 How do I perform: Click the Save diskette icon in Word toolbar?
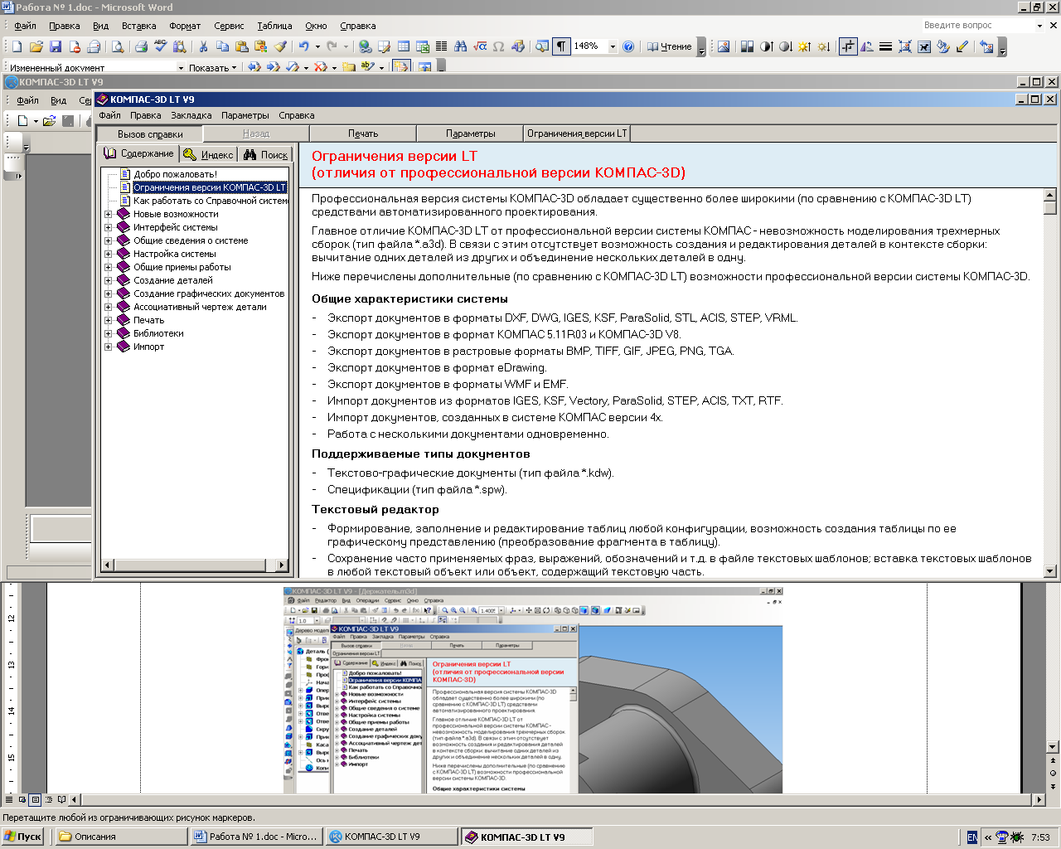(x=55, y=46)
